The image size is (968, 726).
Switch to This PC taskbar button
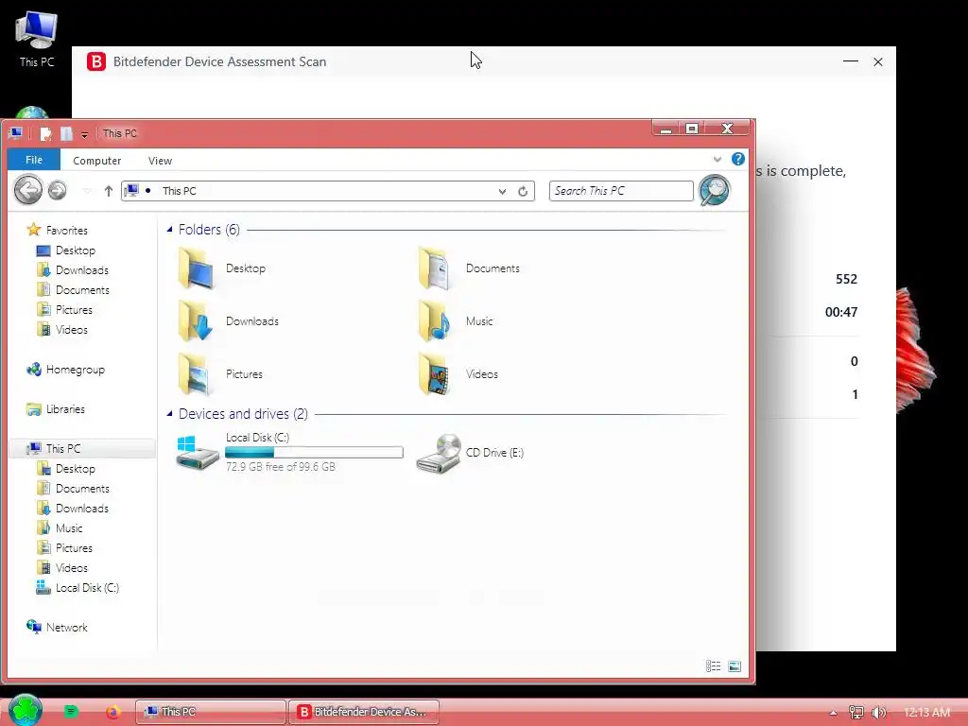211,712
